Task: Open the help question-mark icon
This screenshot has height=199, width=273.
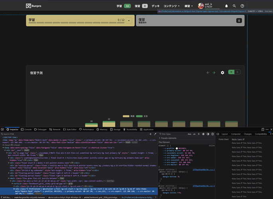Action: (x=242, y=6)
